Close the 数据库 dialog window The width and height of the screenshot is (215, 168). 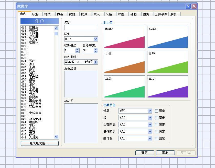point(194,6)
